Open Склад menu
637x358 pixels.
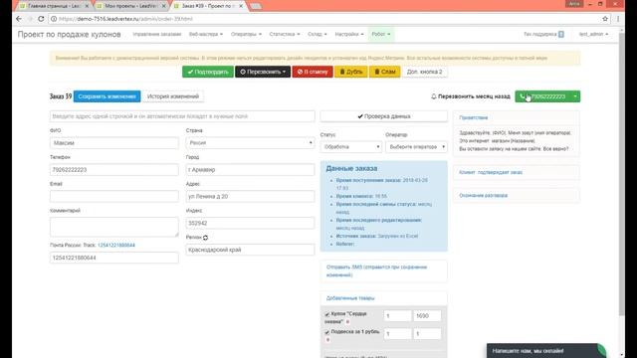point(318,34)
